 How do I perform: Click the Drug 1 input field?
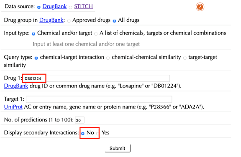point(97,78)
